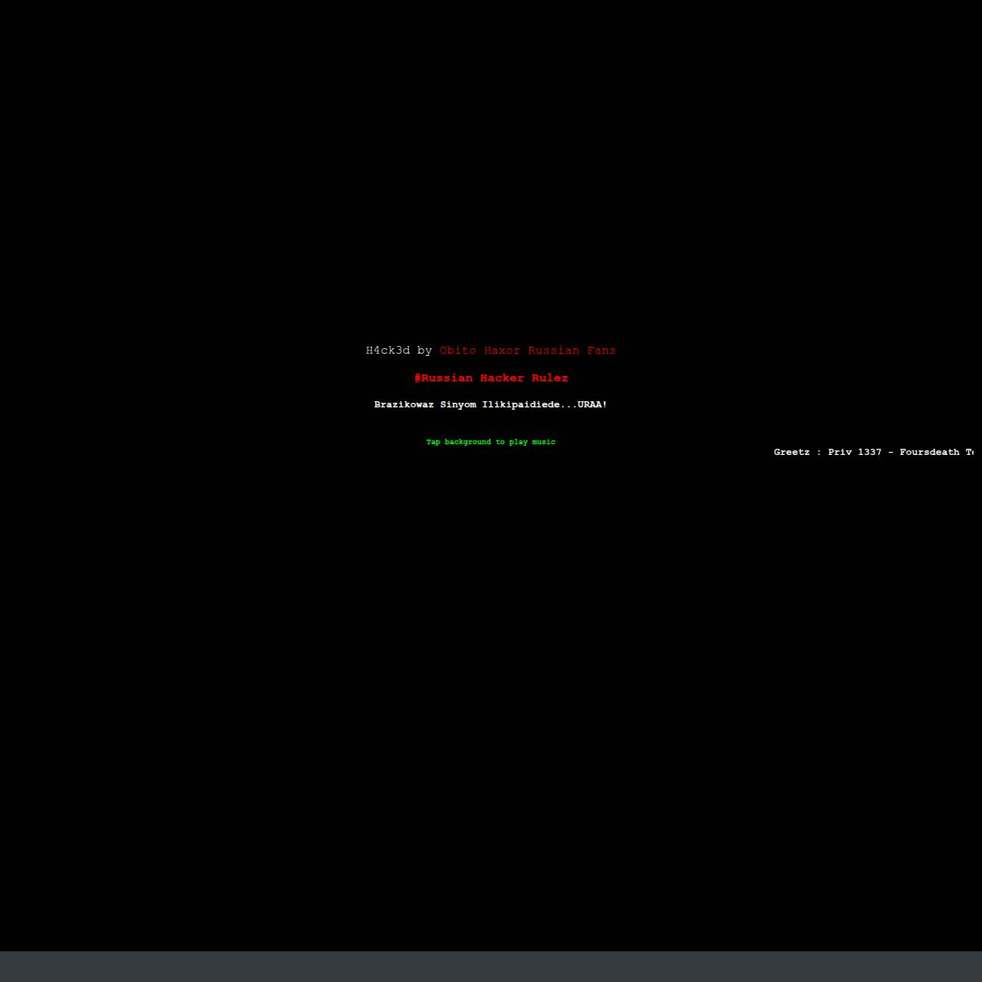Tap the black background above the heading
This screenshot has height=982, width=982.
(x=491, y=169)
